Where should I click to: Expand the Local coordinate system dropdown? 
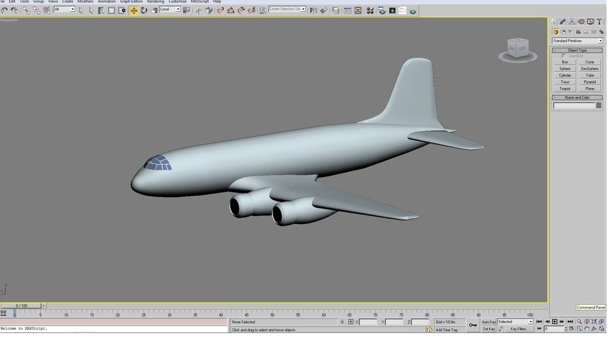coord(170,9)
